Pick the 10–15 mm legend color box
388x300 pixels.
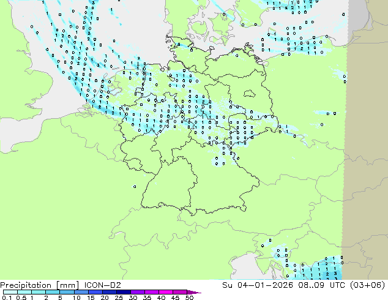click(x=81, y=292)
